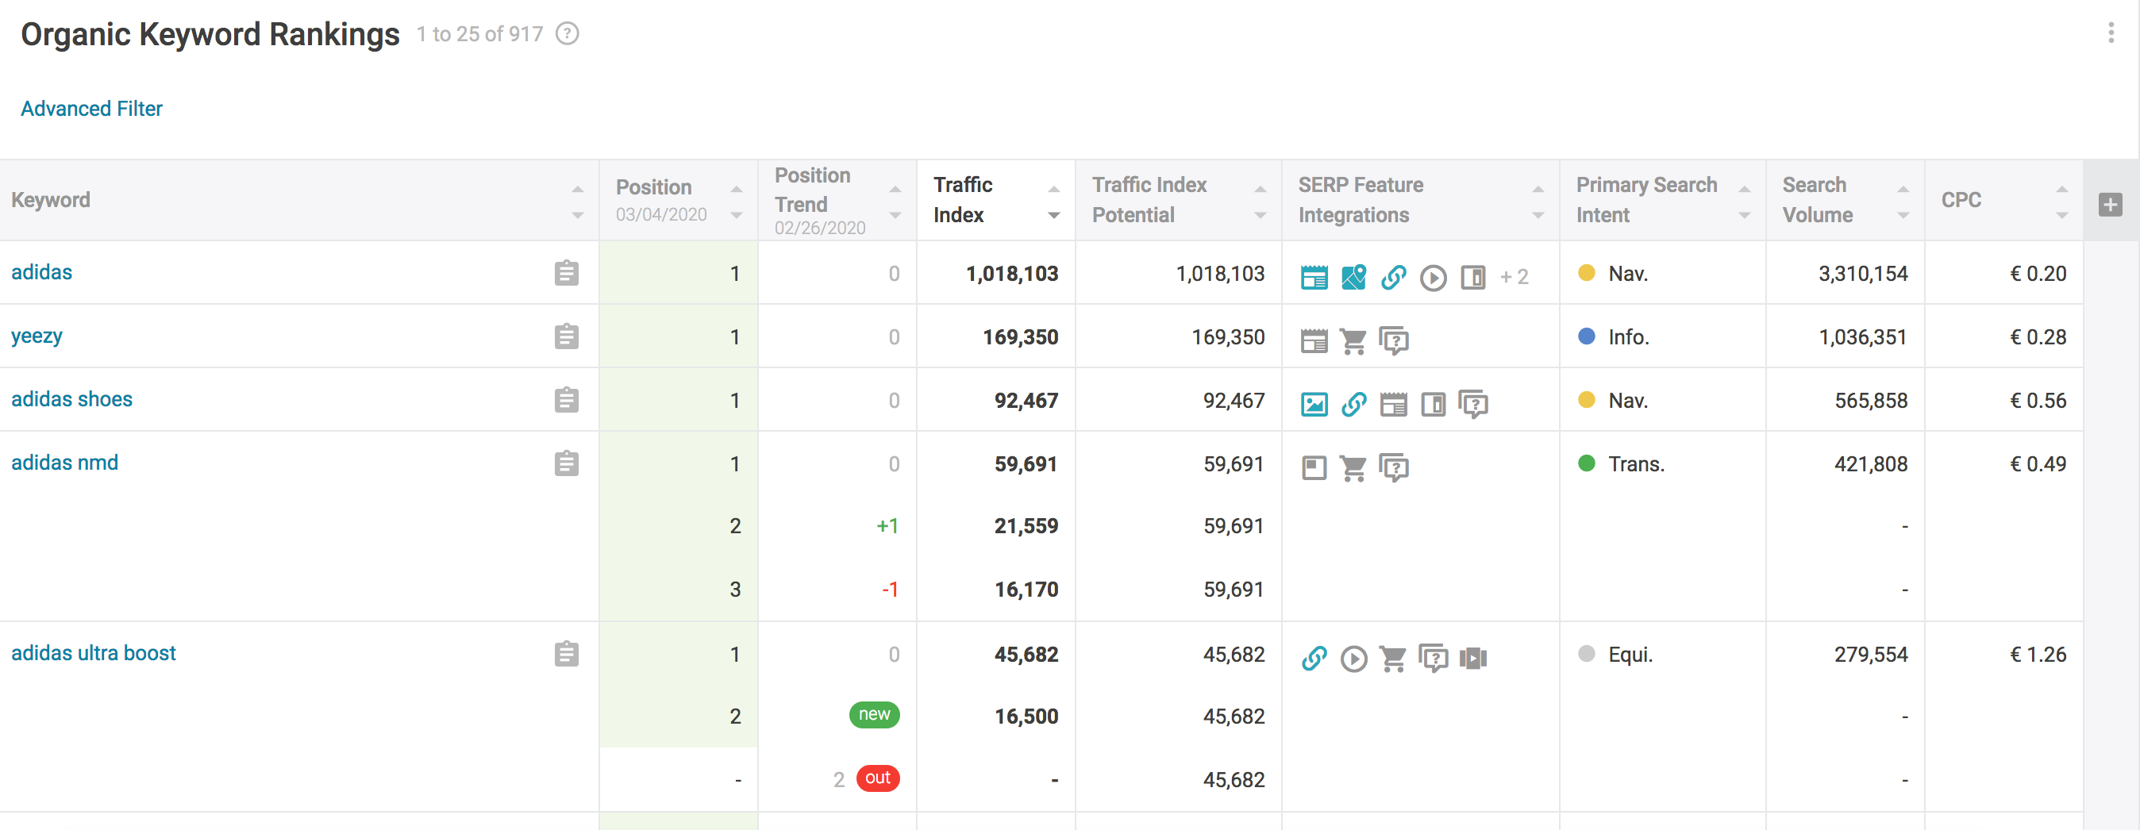Click the question box SERP icon in the yeezy row
The height and width of the screenshot is (830, 2140).
pyautogui.click(x=1393, y=340)
